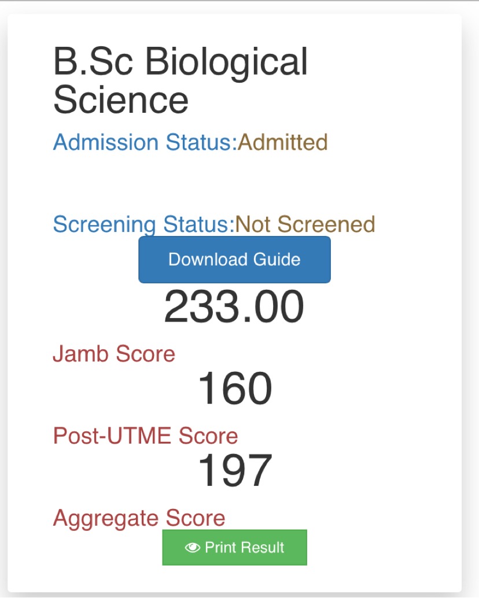Viewport: 479px width, 598px height.
Task: Click the Aggregate Score label
Action: coord(139,518)
